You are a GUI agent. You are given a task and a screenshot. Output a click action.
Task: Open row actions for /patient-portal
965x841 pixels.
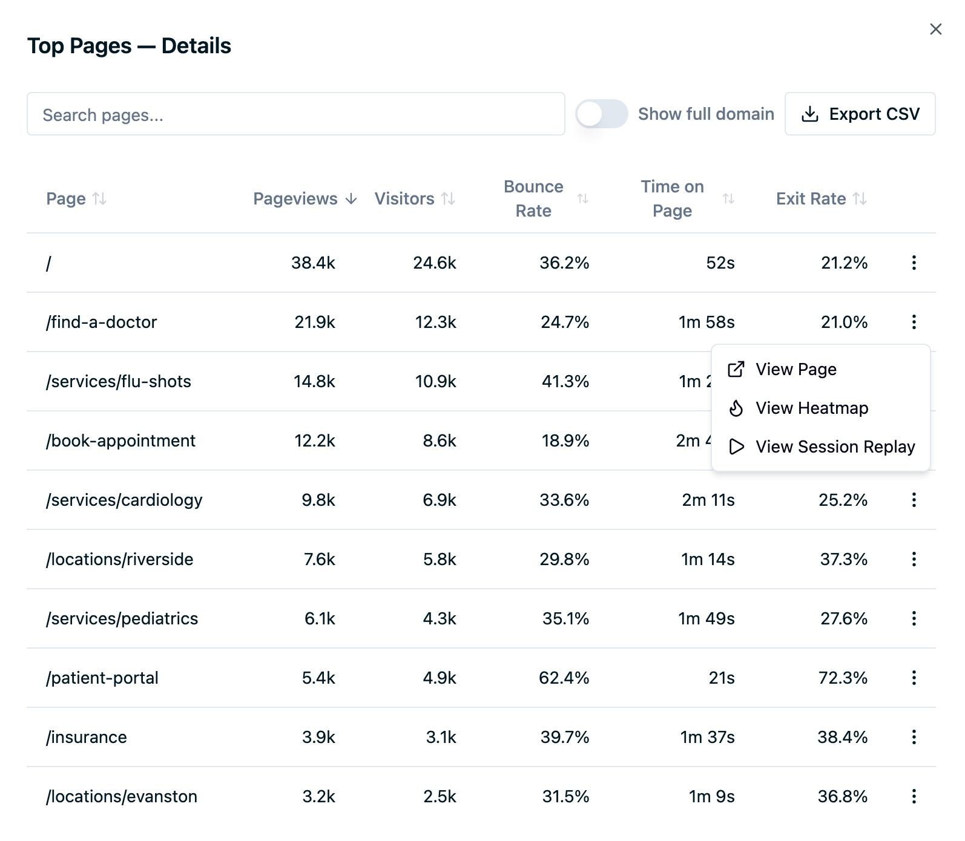914,678
